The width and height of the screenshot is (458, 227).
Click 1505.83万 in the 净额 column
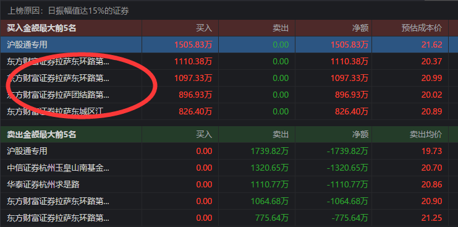tap(350, 45)
